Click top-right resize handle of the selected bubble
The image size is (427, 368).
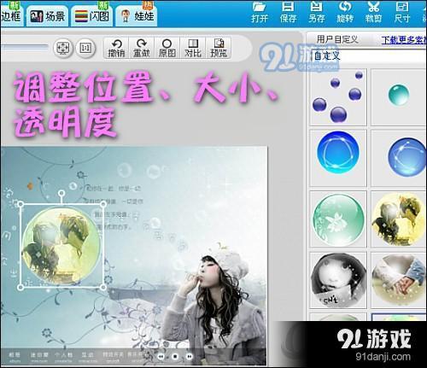click(103, 204)
